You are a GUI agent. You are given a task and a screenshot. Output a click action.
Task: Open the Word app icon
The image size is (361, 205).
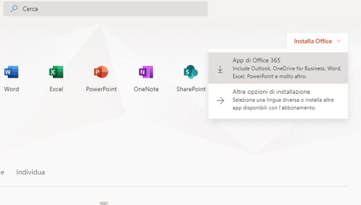pyautogui.click(x=11, y=72)
